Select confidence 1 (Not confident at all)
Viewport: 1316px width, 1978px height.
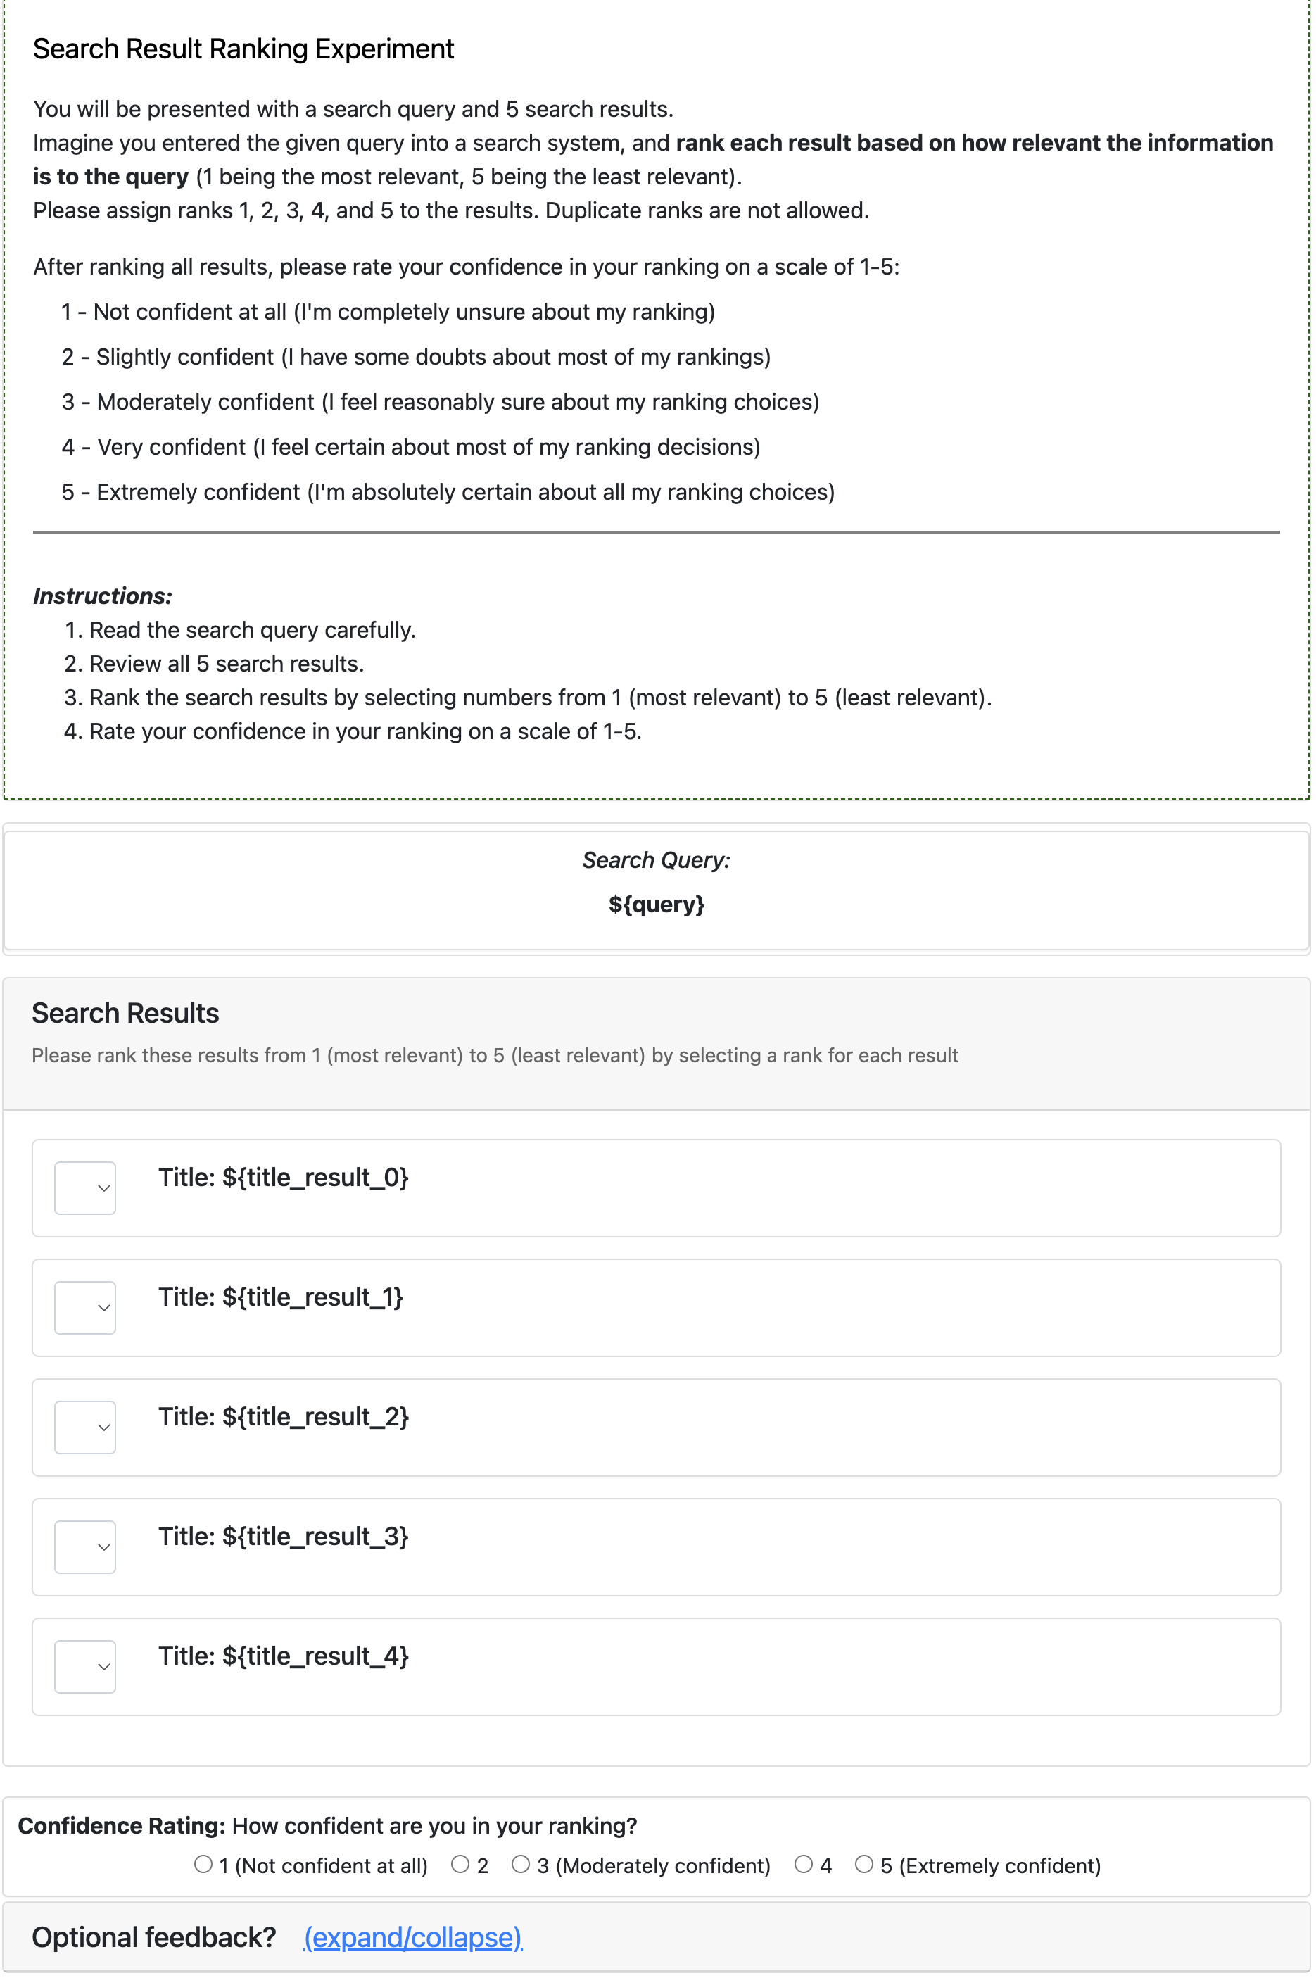(203, 1864)
